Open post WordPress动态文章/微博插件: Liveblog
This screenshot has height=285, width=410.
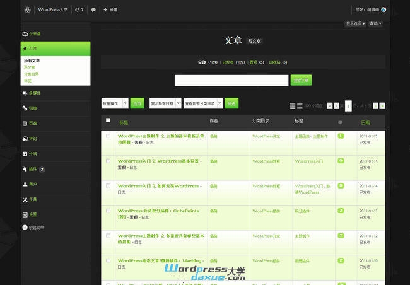tap(161, 260)
